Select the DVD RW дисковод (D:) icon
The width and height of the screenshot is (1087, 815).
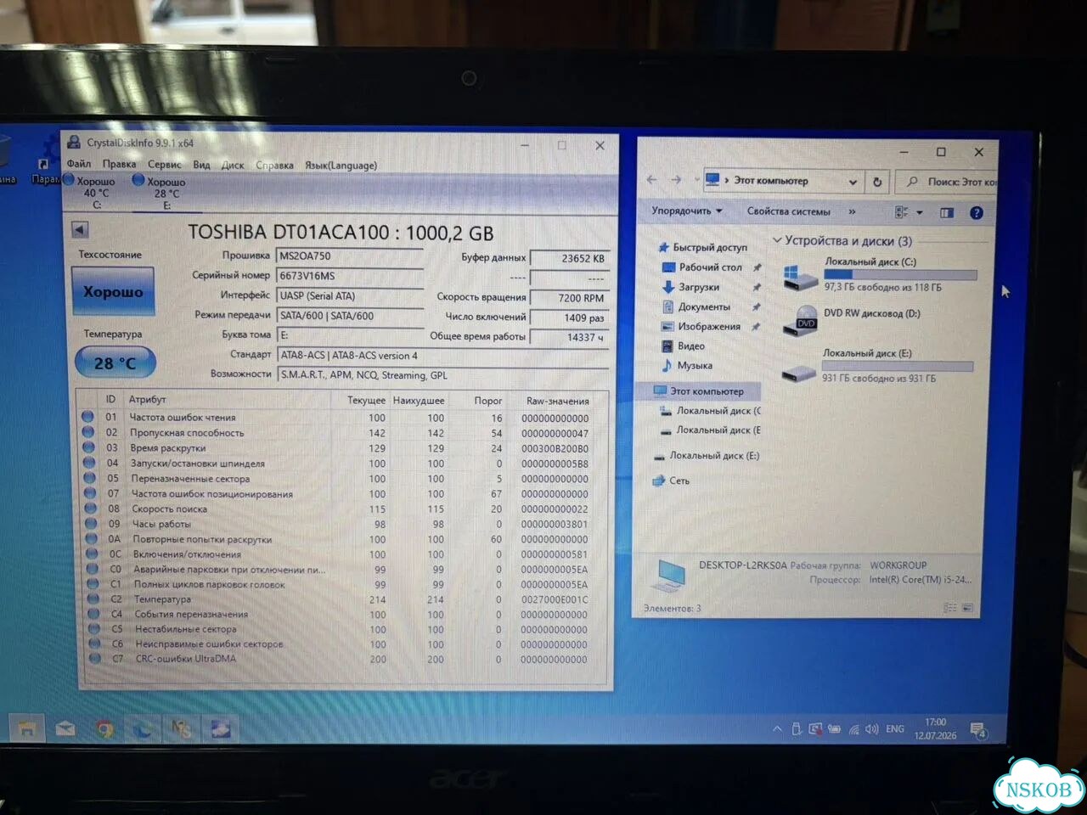coord(800,321)
